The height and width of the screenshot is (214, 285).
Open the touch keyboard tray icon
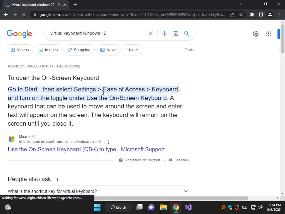point(245,207)
